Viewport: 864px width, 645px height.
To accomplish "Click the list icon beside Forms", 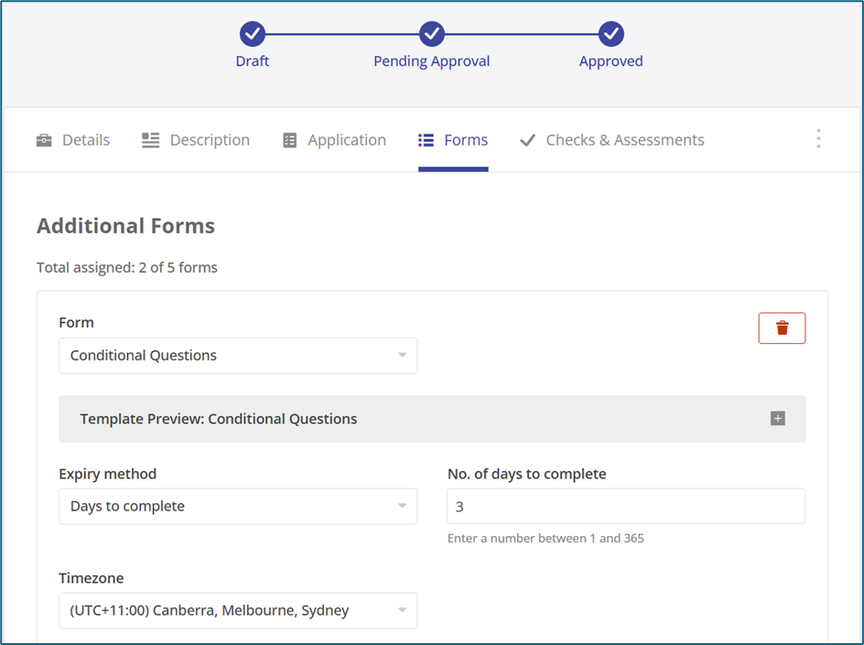I will tap(426, 141).
